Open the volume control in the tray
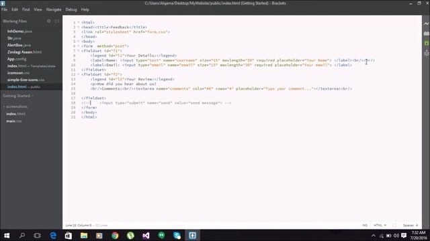The image size is (430, 241). coord(396,236)
